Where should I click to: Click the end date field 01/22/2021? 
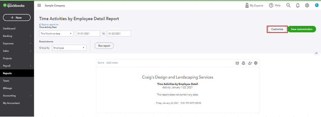tap(119, 33)
